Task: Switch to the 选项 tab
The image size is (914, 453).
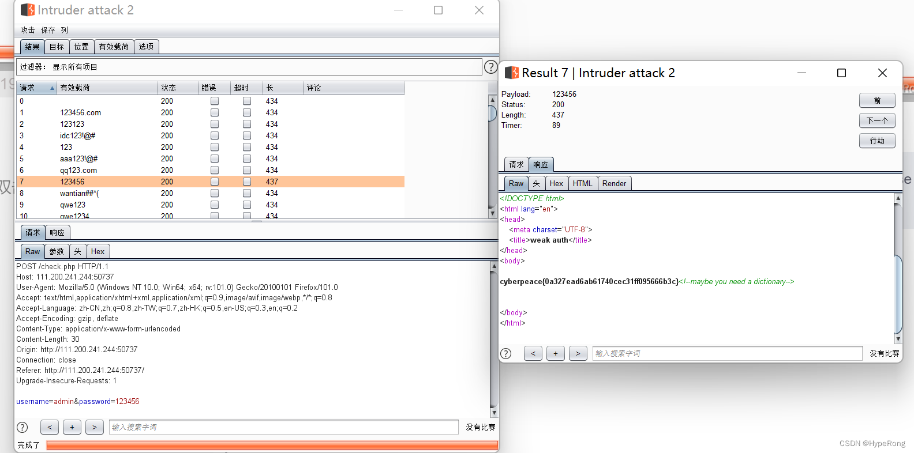Action: pyautogui.click(x=146, y=47)
